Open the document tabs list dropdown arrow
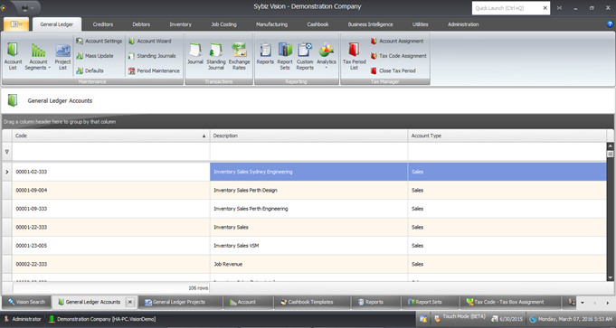Screen dimensions: 616x328 coord(583,303)
